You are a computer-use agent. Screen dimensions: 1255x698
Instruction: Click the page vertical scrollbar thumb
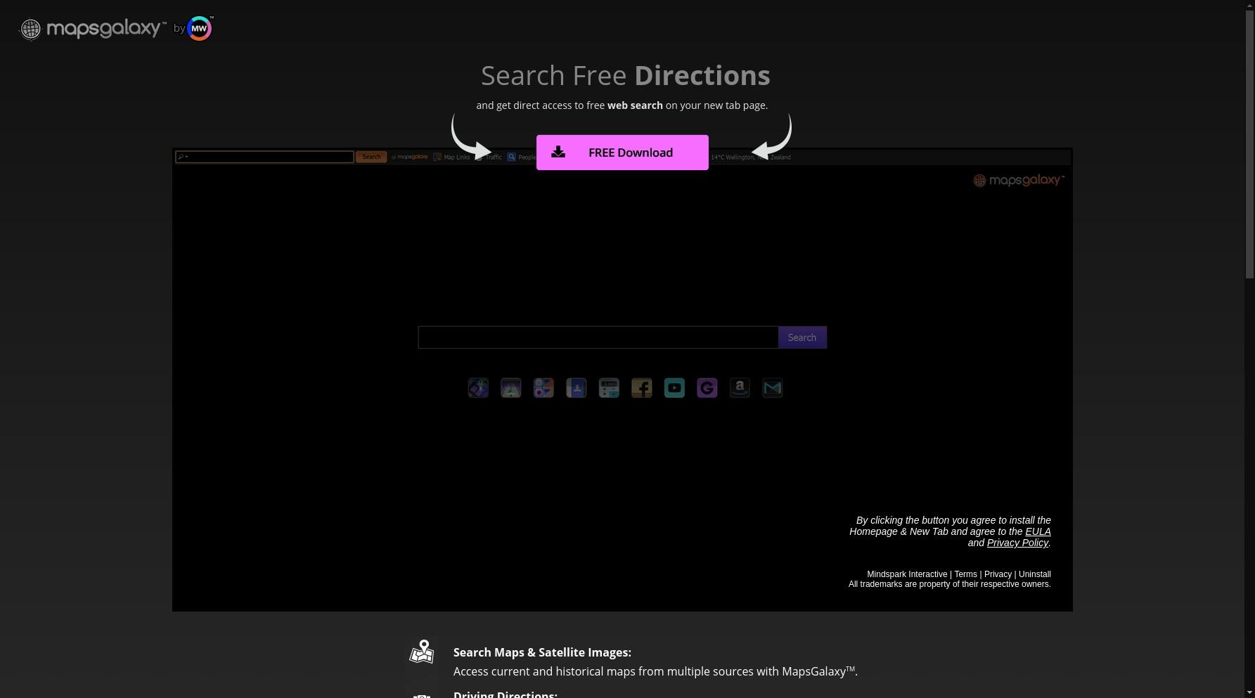coord(1249,143)
